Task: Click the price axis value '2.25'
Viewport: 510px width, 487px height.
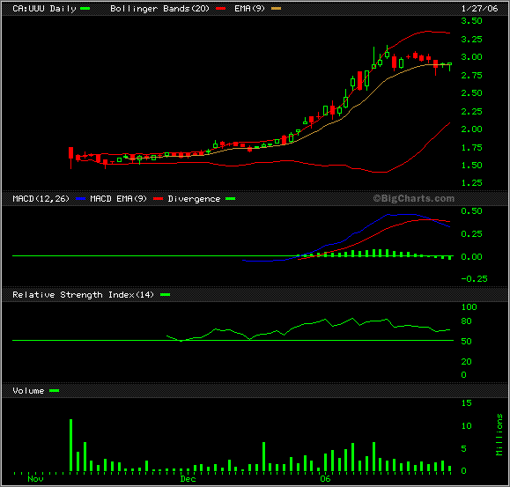Action: click(471, 111)
